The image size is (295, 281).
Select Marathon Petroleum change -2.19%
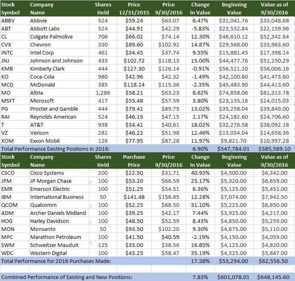coord(201,237)
